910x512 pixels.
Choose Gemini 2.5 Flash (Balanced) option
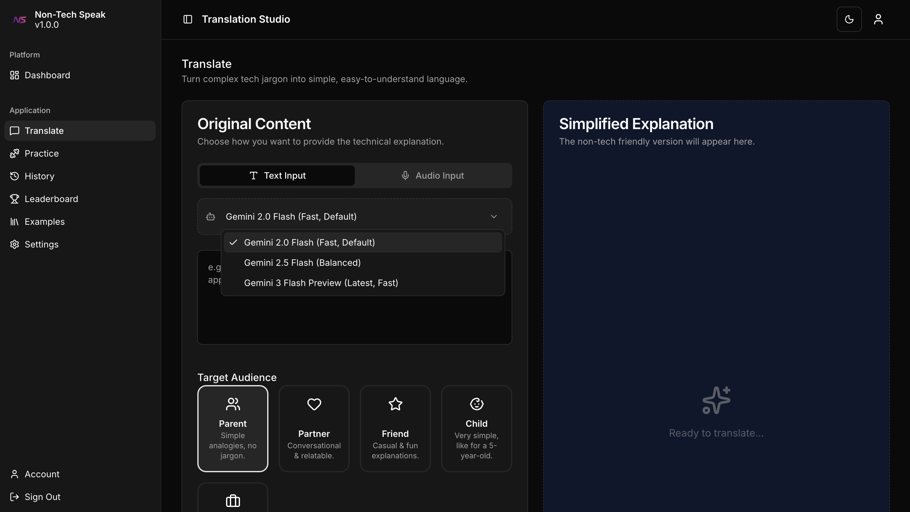pos(302,263)
